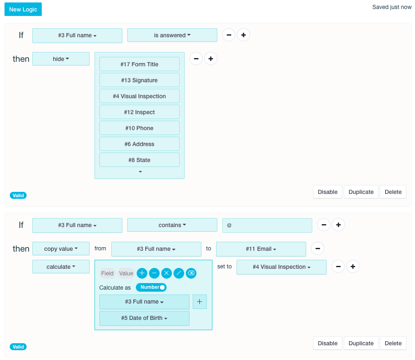
Task: Toggle the Calculate as Number switch
Action: 151,288
